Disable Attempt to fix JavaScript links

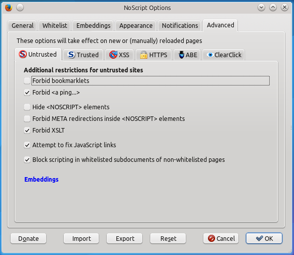27,145
